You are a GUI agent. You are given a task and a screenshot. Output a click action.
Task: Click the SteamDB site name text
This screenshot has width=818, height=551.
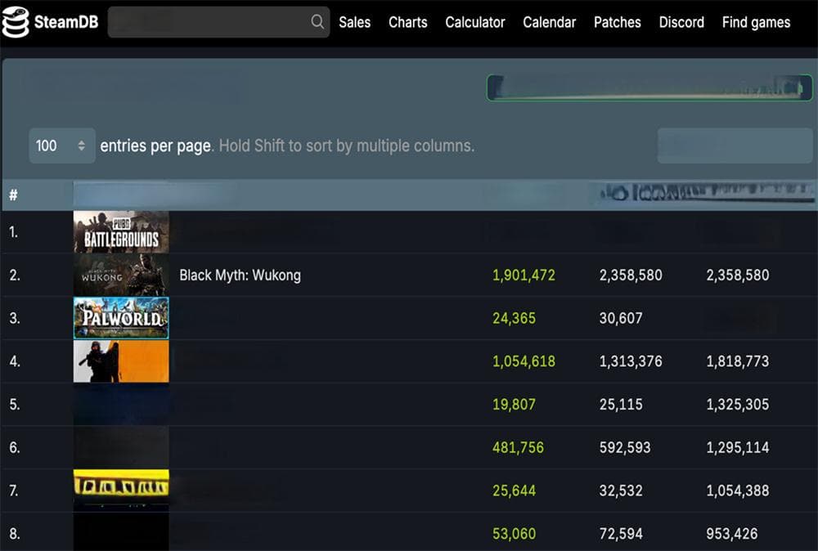[x=66, y=22]
